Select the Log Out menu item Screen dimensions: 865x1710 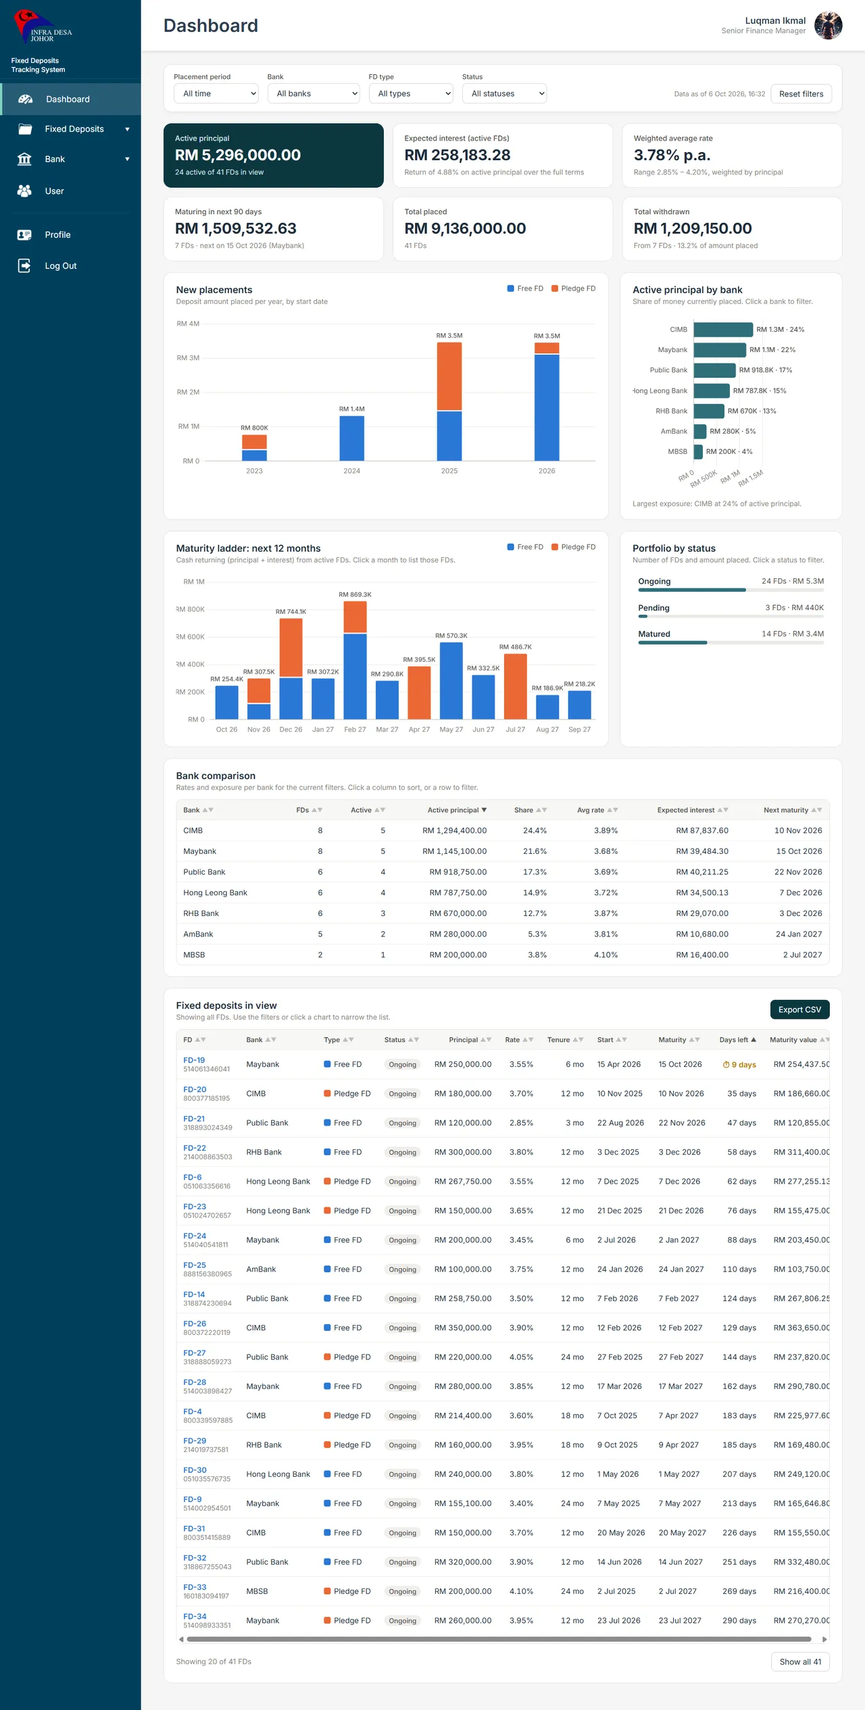pyautogui.click(x=70, y=266)
